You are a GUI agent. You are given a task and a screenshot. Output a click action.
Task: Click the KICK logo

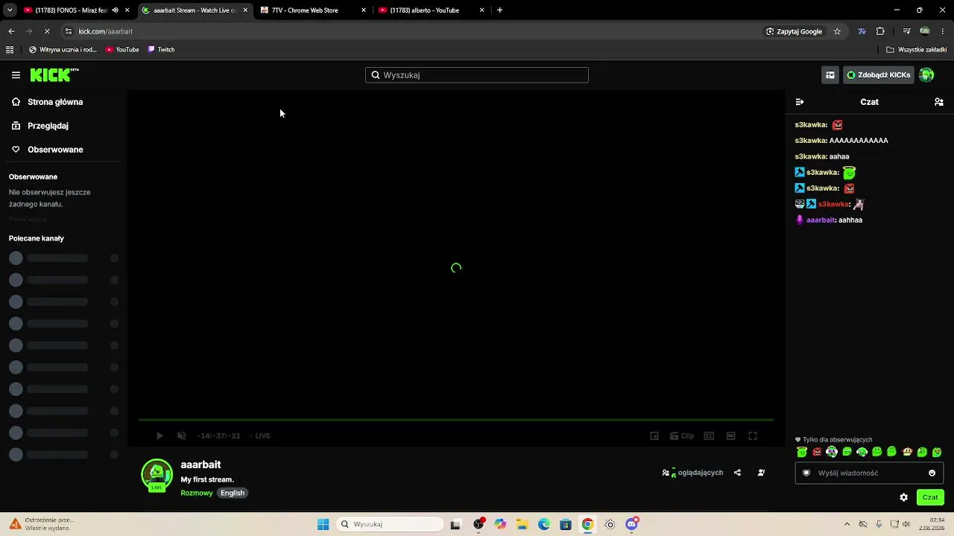[54, 74]
